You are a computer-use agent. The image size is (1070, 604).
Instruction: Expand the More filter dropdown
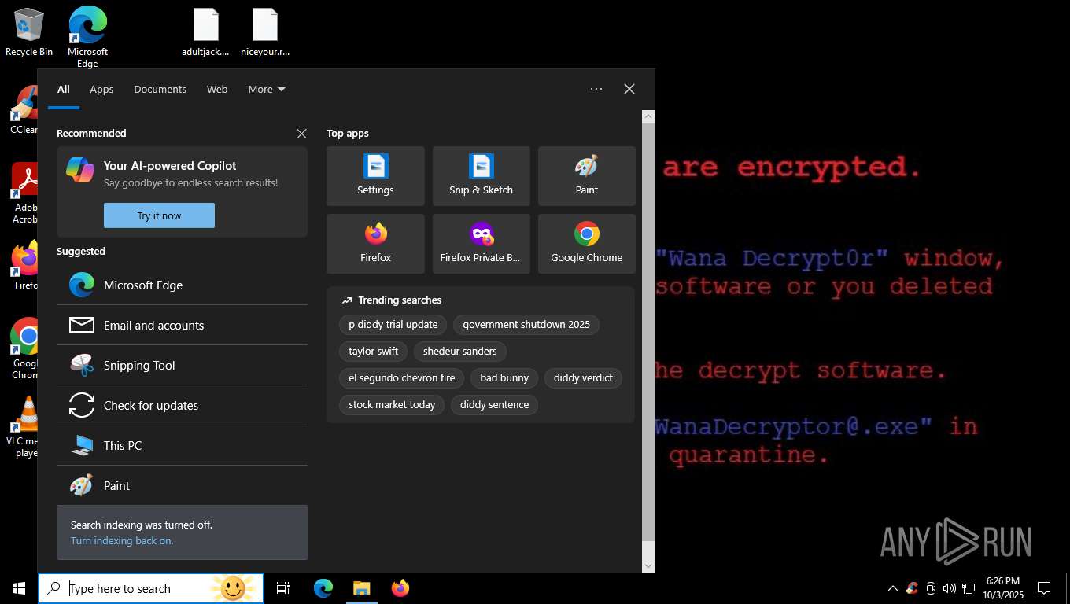[x=267, y=89]
